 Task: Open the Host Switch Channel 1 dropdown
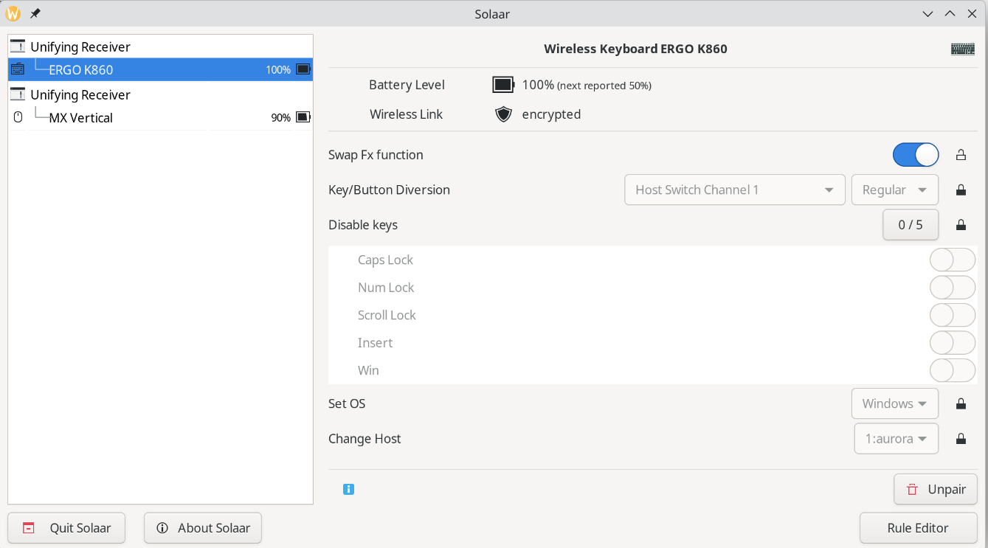(x=735, y=190)
